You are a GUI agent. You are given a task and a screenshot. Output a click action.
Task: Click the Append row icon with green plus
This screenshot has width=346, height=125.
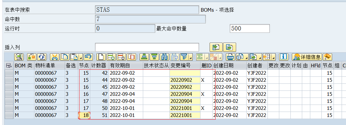pyautogui.click(x=111, y=57)
